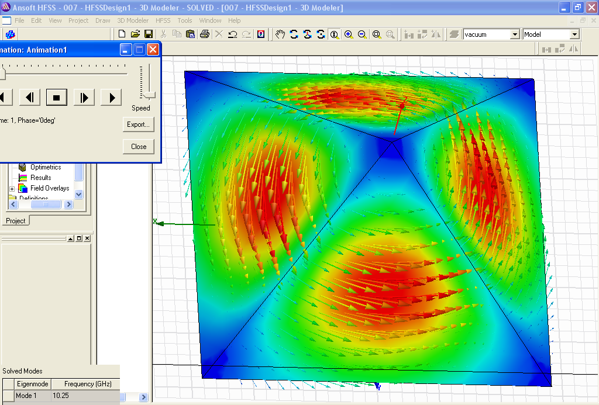
Task: Click the docked panel float/maximize button
Action: 79,238
